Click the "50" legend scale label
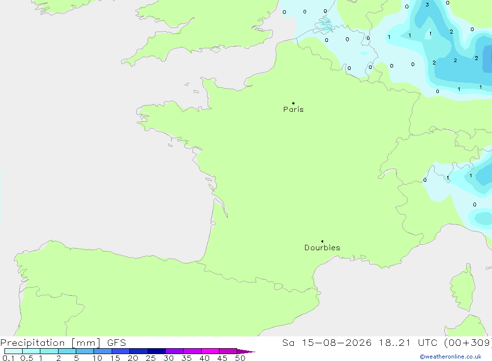 point(240,358)
